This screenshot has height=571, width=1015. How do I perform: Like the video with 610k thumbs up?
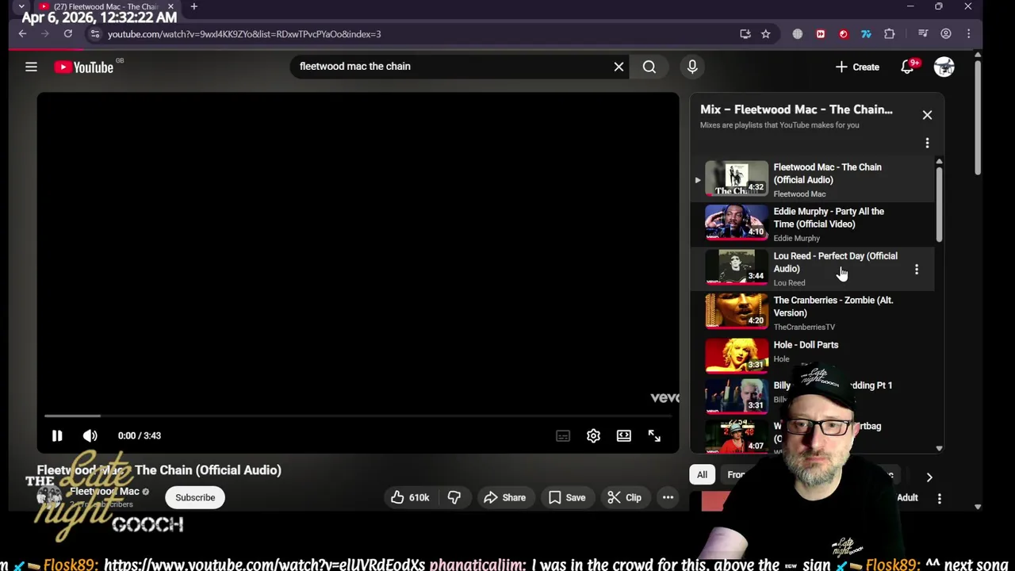pyautogui.click(x=410, y=497)
